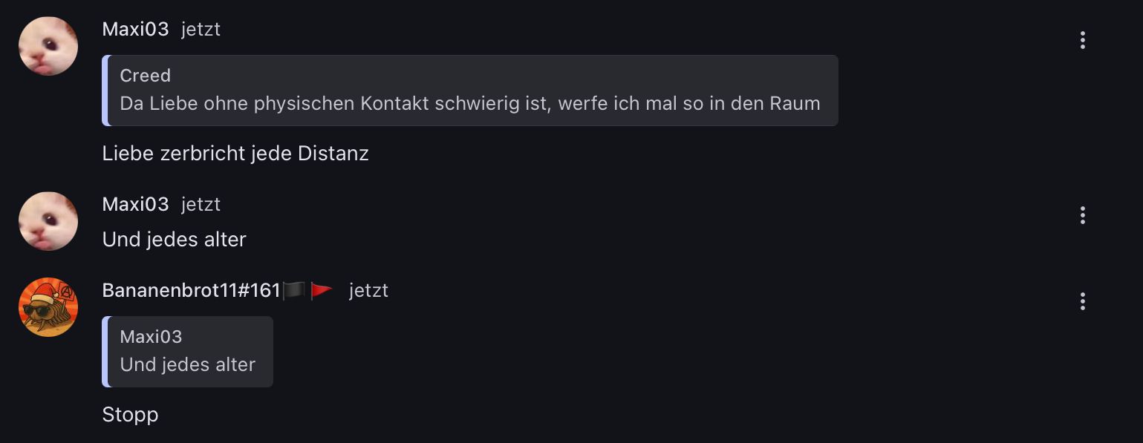1143x443 pixels.
Task: Click the "jetzt" timestamp on the second Maxi03 message
Action: [x=201, y=205]
